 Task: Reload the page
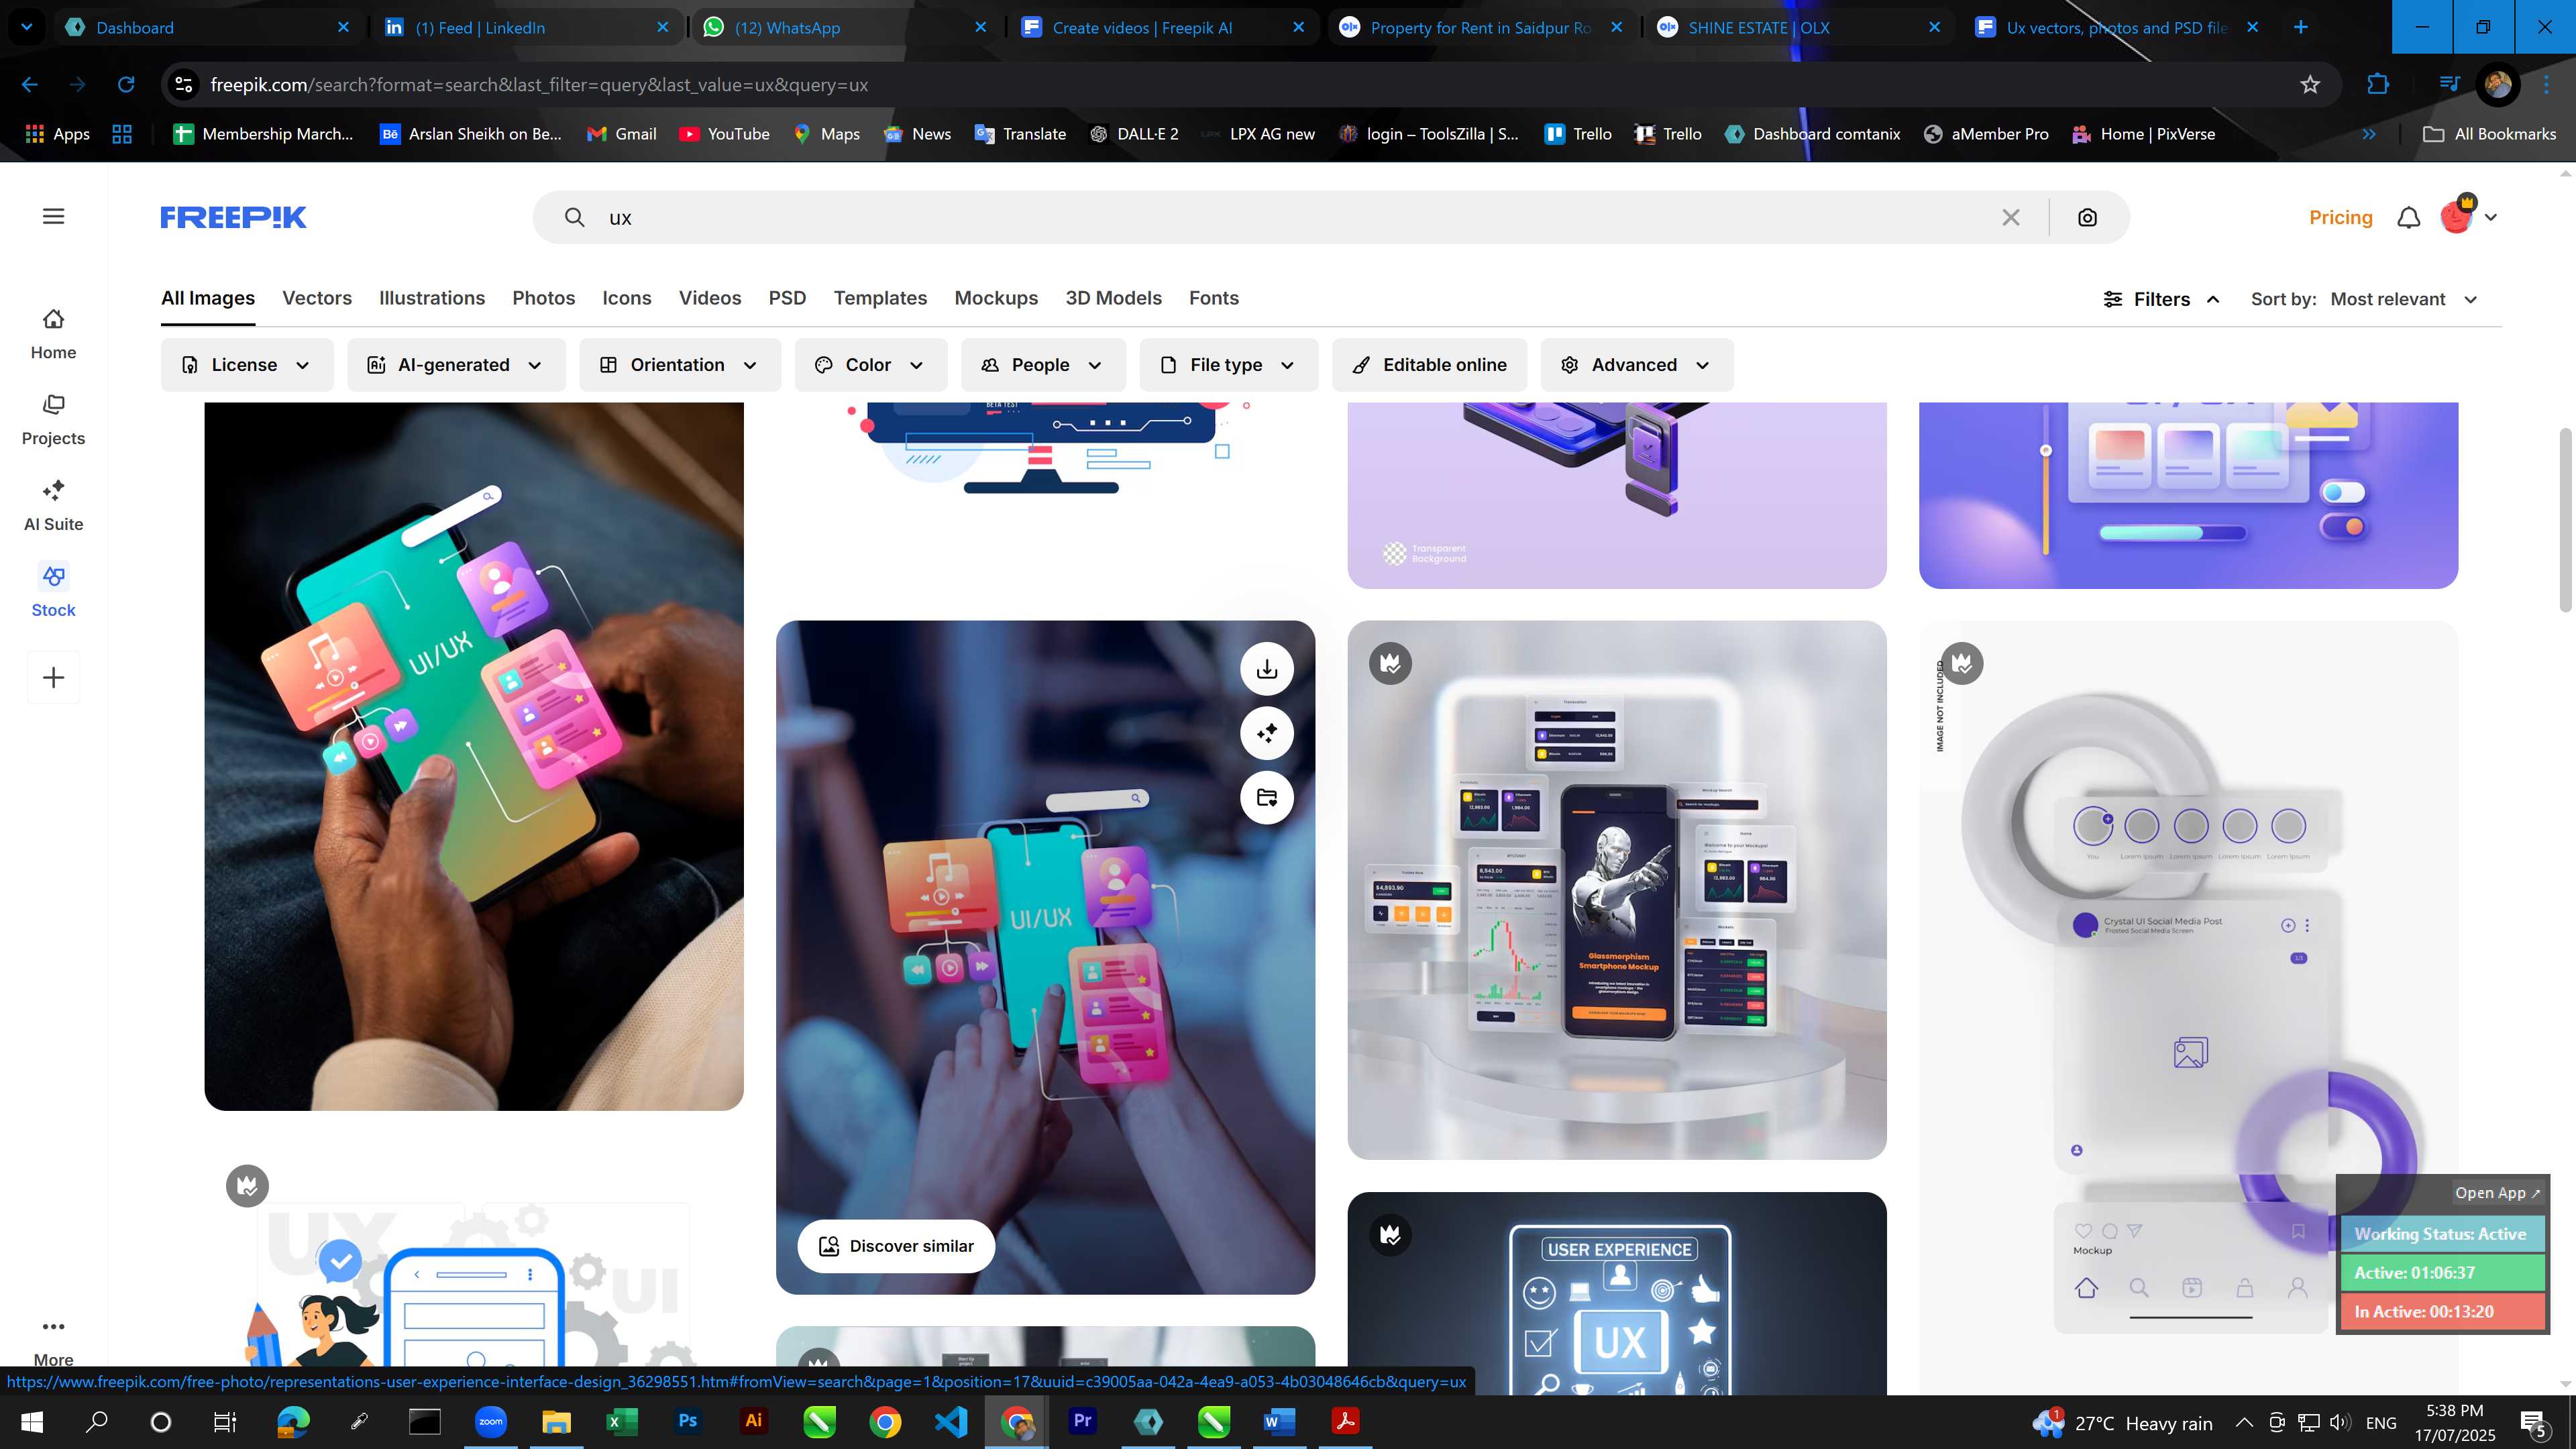[126, 84]
